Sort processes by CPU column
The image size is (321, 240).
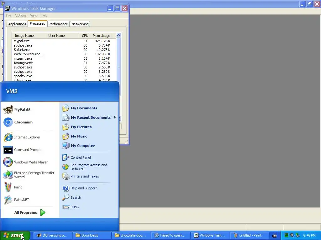[x=85, y=36]
